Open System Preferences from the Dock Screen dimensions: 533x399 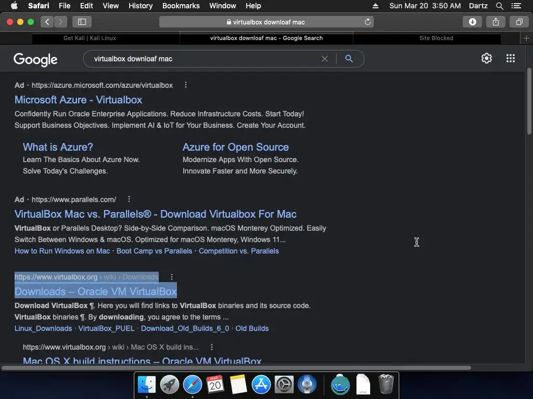click(x=284, y=385)
